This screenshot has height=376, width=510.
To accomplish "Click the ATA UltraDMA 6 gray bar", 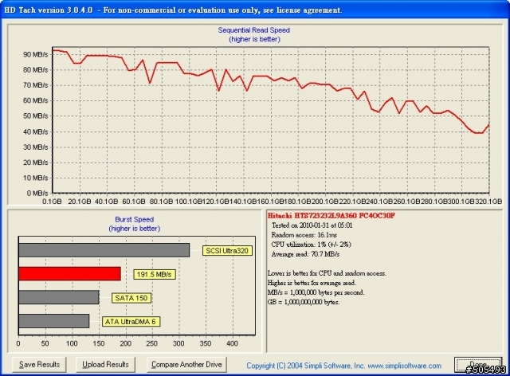I will pos(54,321).
